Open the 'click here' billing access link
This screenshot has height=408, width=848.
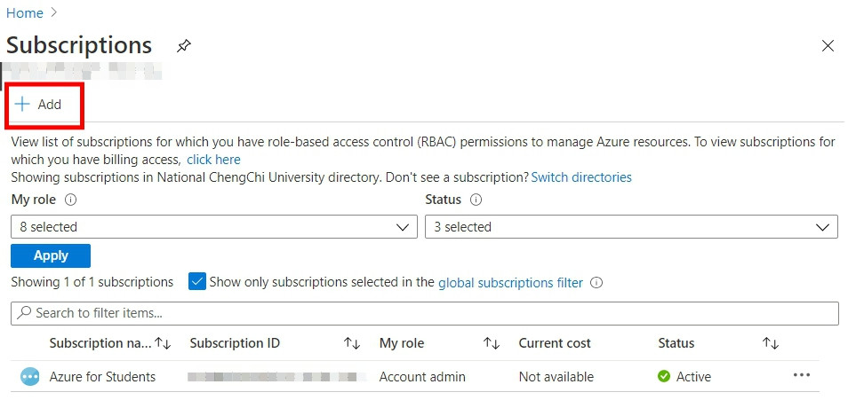213,160
